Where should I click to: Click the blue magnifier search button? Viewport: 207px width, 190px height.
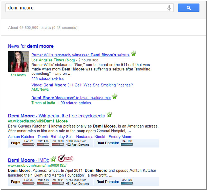pos(189,8)
